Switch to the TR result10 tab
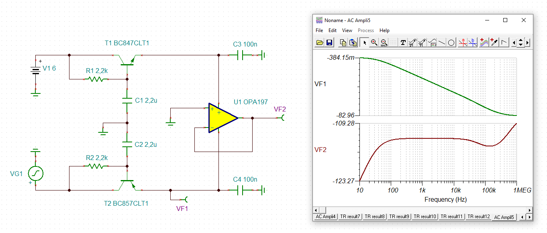 [x=425, y=217]
